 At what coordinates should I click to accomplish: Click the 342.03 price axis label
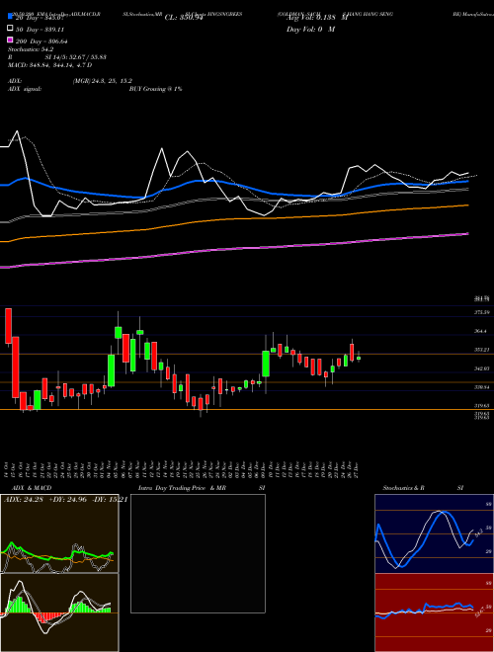pos(482,368)
